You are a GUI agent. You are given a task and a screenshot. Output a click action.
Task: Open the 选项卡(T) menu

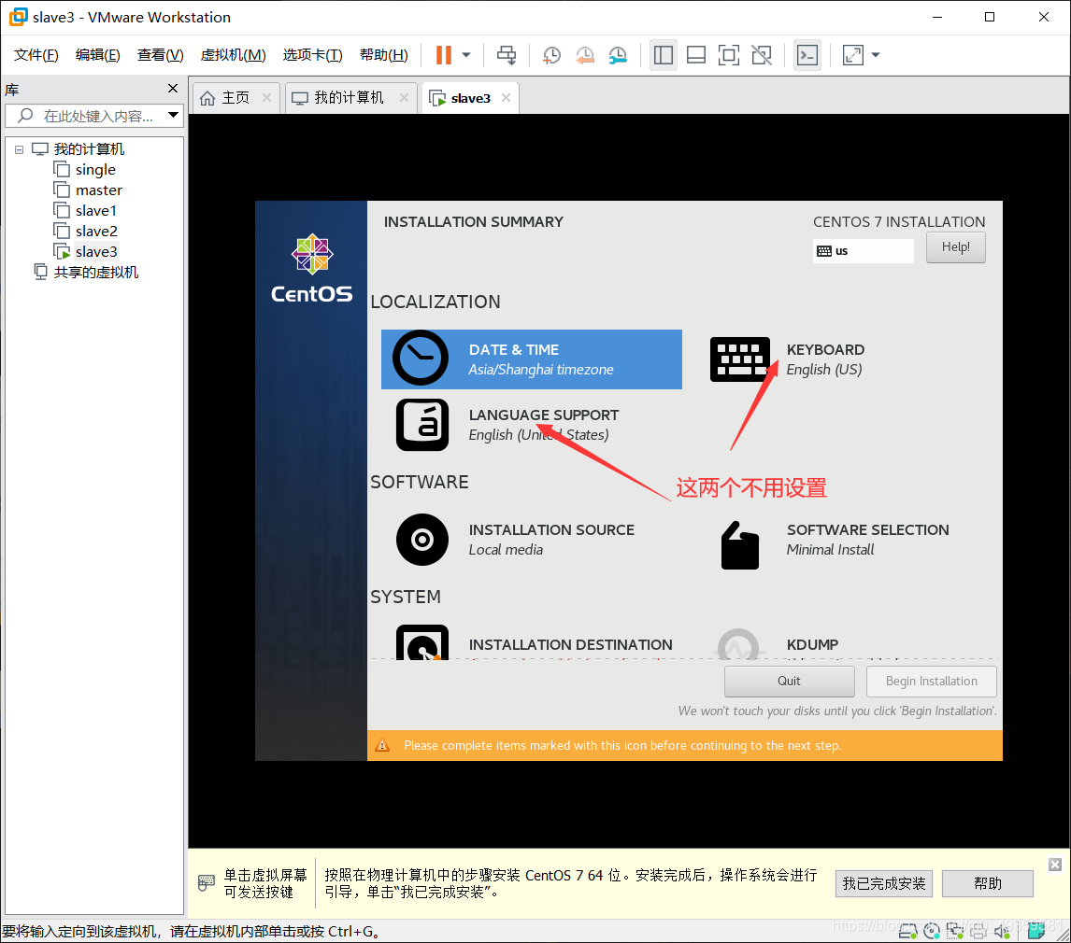point(312,55)
